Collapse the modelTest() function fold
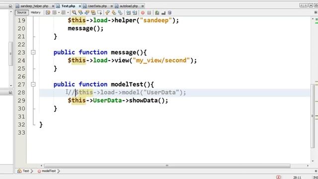This screenshot has height=179, width=318. (x=33, y=84)
